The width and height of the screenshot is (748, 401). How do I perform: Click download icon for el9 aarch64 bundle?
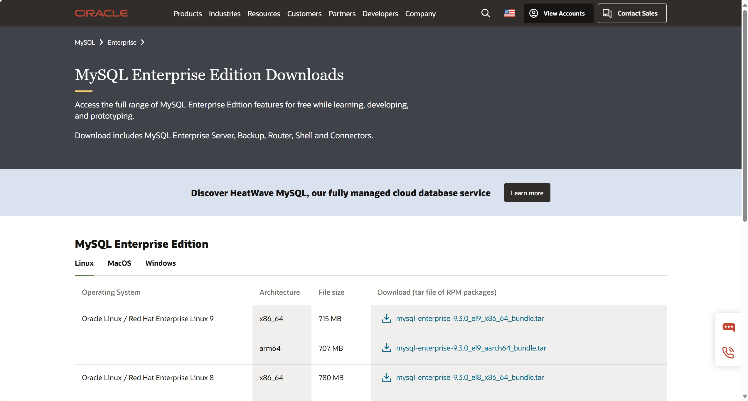coord(386,348)
